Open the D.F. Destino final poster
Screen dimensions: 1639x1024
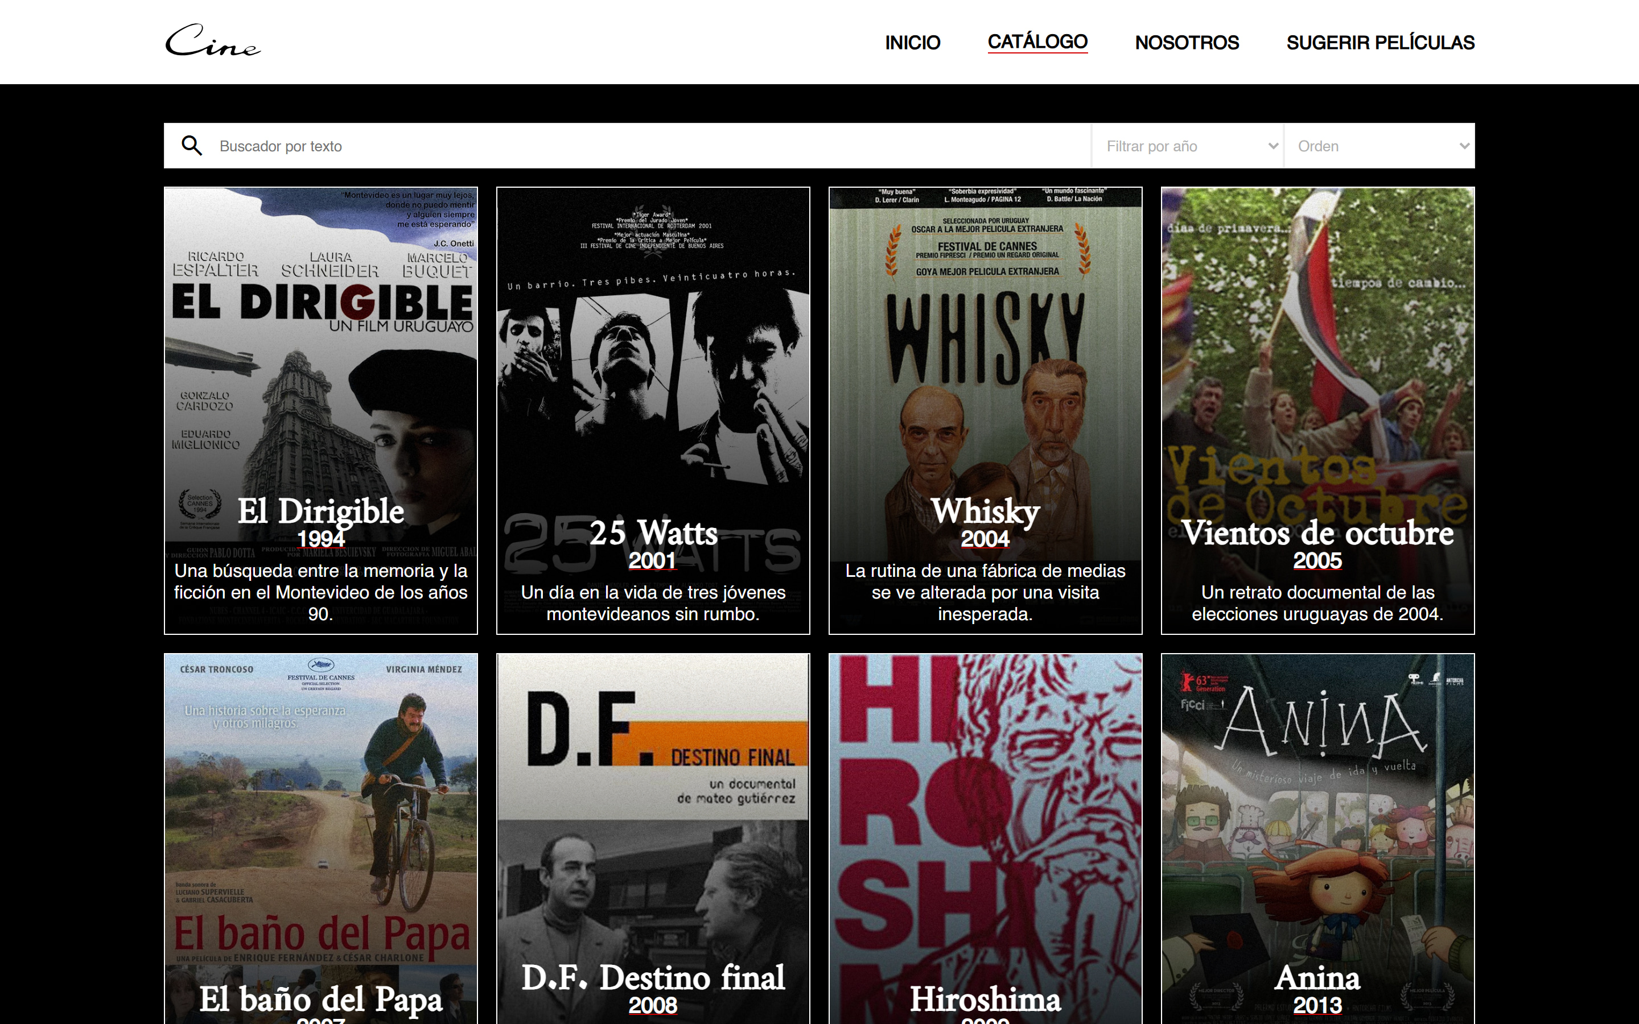tap(653, 839)
